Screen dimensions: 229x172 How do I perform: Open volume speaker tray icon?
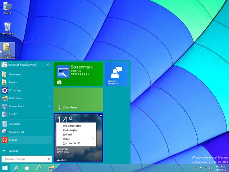(x=210, y=168)
